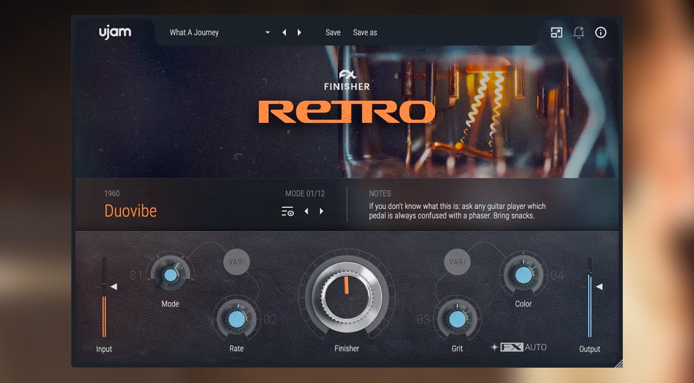
Task: Click the Input label
Action: click(x=104, y=349)
